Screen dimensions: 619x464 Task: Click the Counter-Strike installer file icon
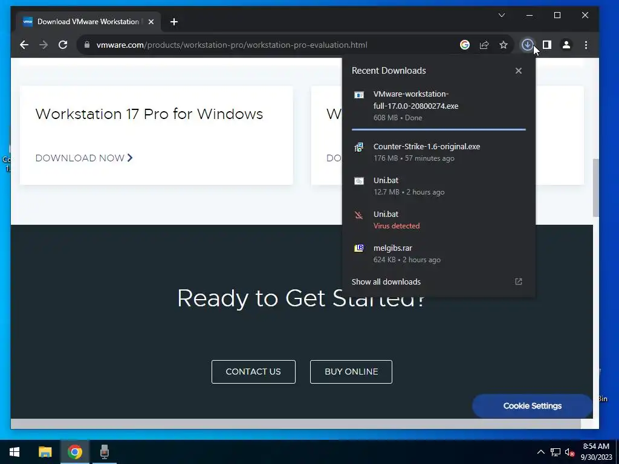click(359, 147)
